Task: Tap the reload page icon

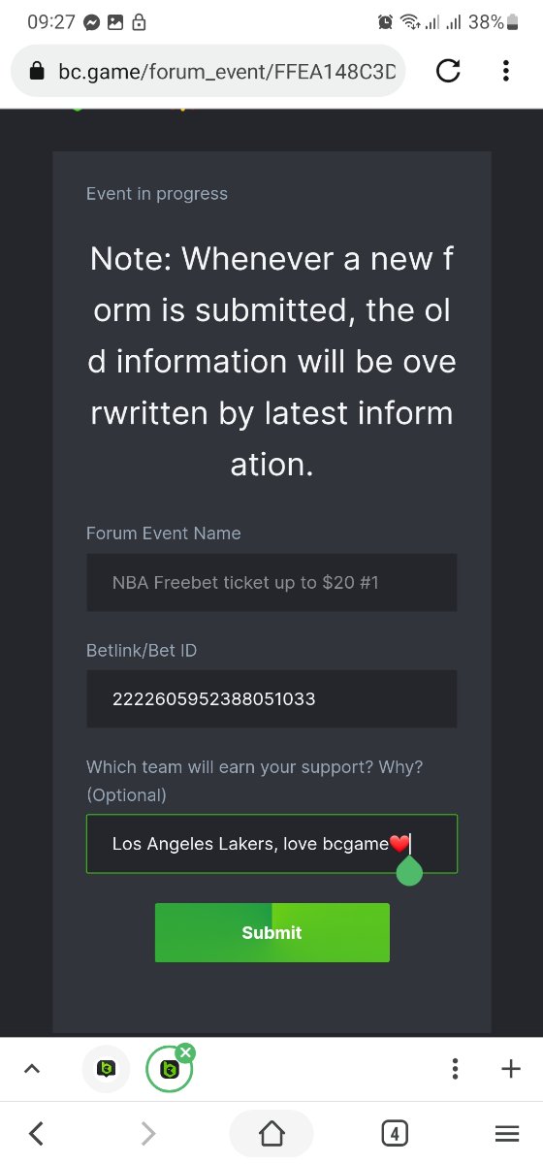Action: (448, 71)
